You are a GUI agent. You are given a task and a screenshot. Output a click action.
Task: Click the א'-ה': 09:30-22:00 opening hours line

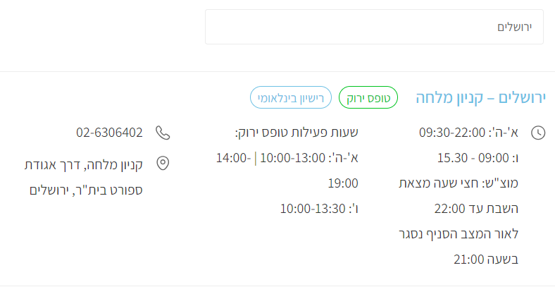[468, 133]
